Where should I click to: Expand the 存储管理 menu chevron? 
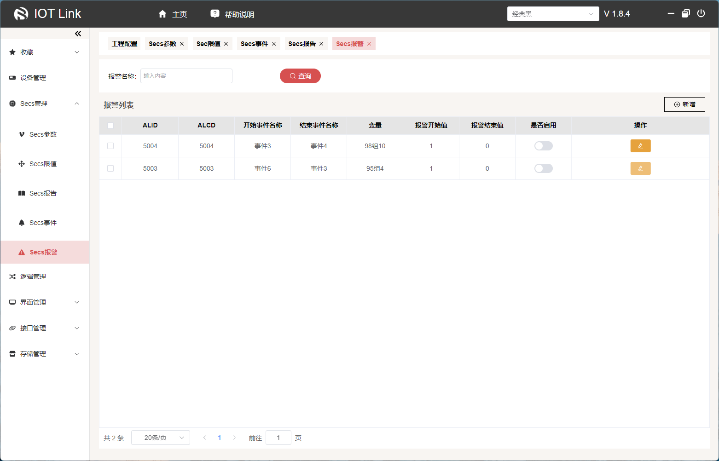tap(77, 354)
